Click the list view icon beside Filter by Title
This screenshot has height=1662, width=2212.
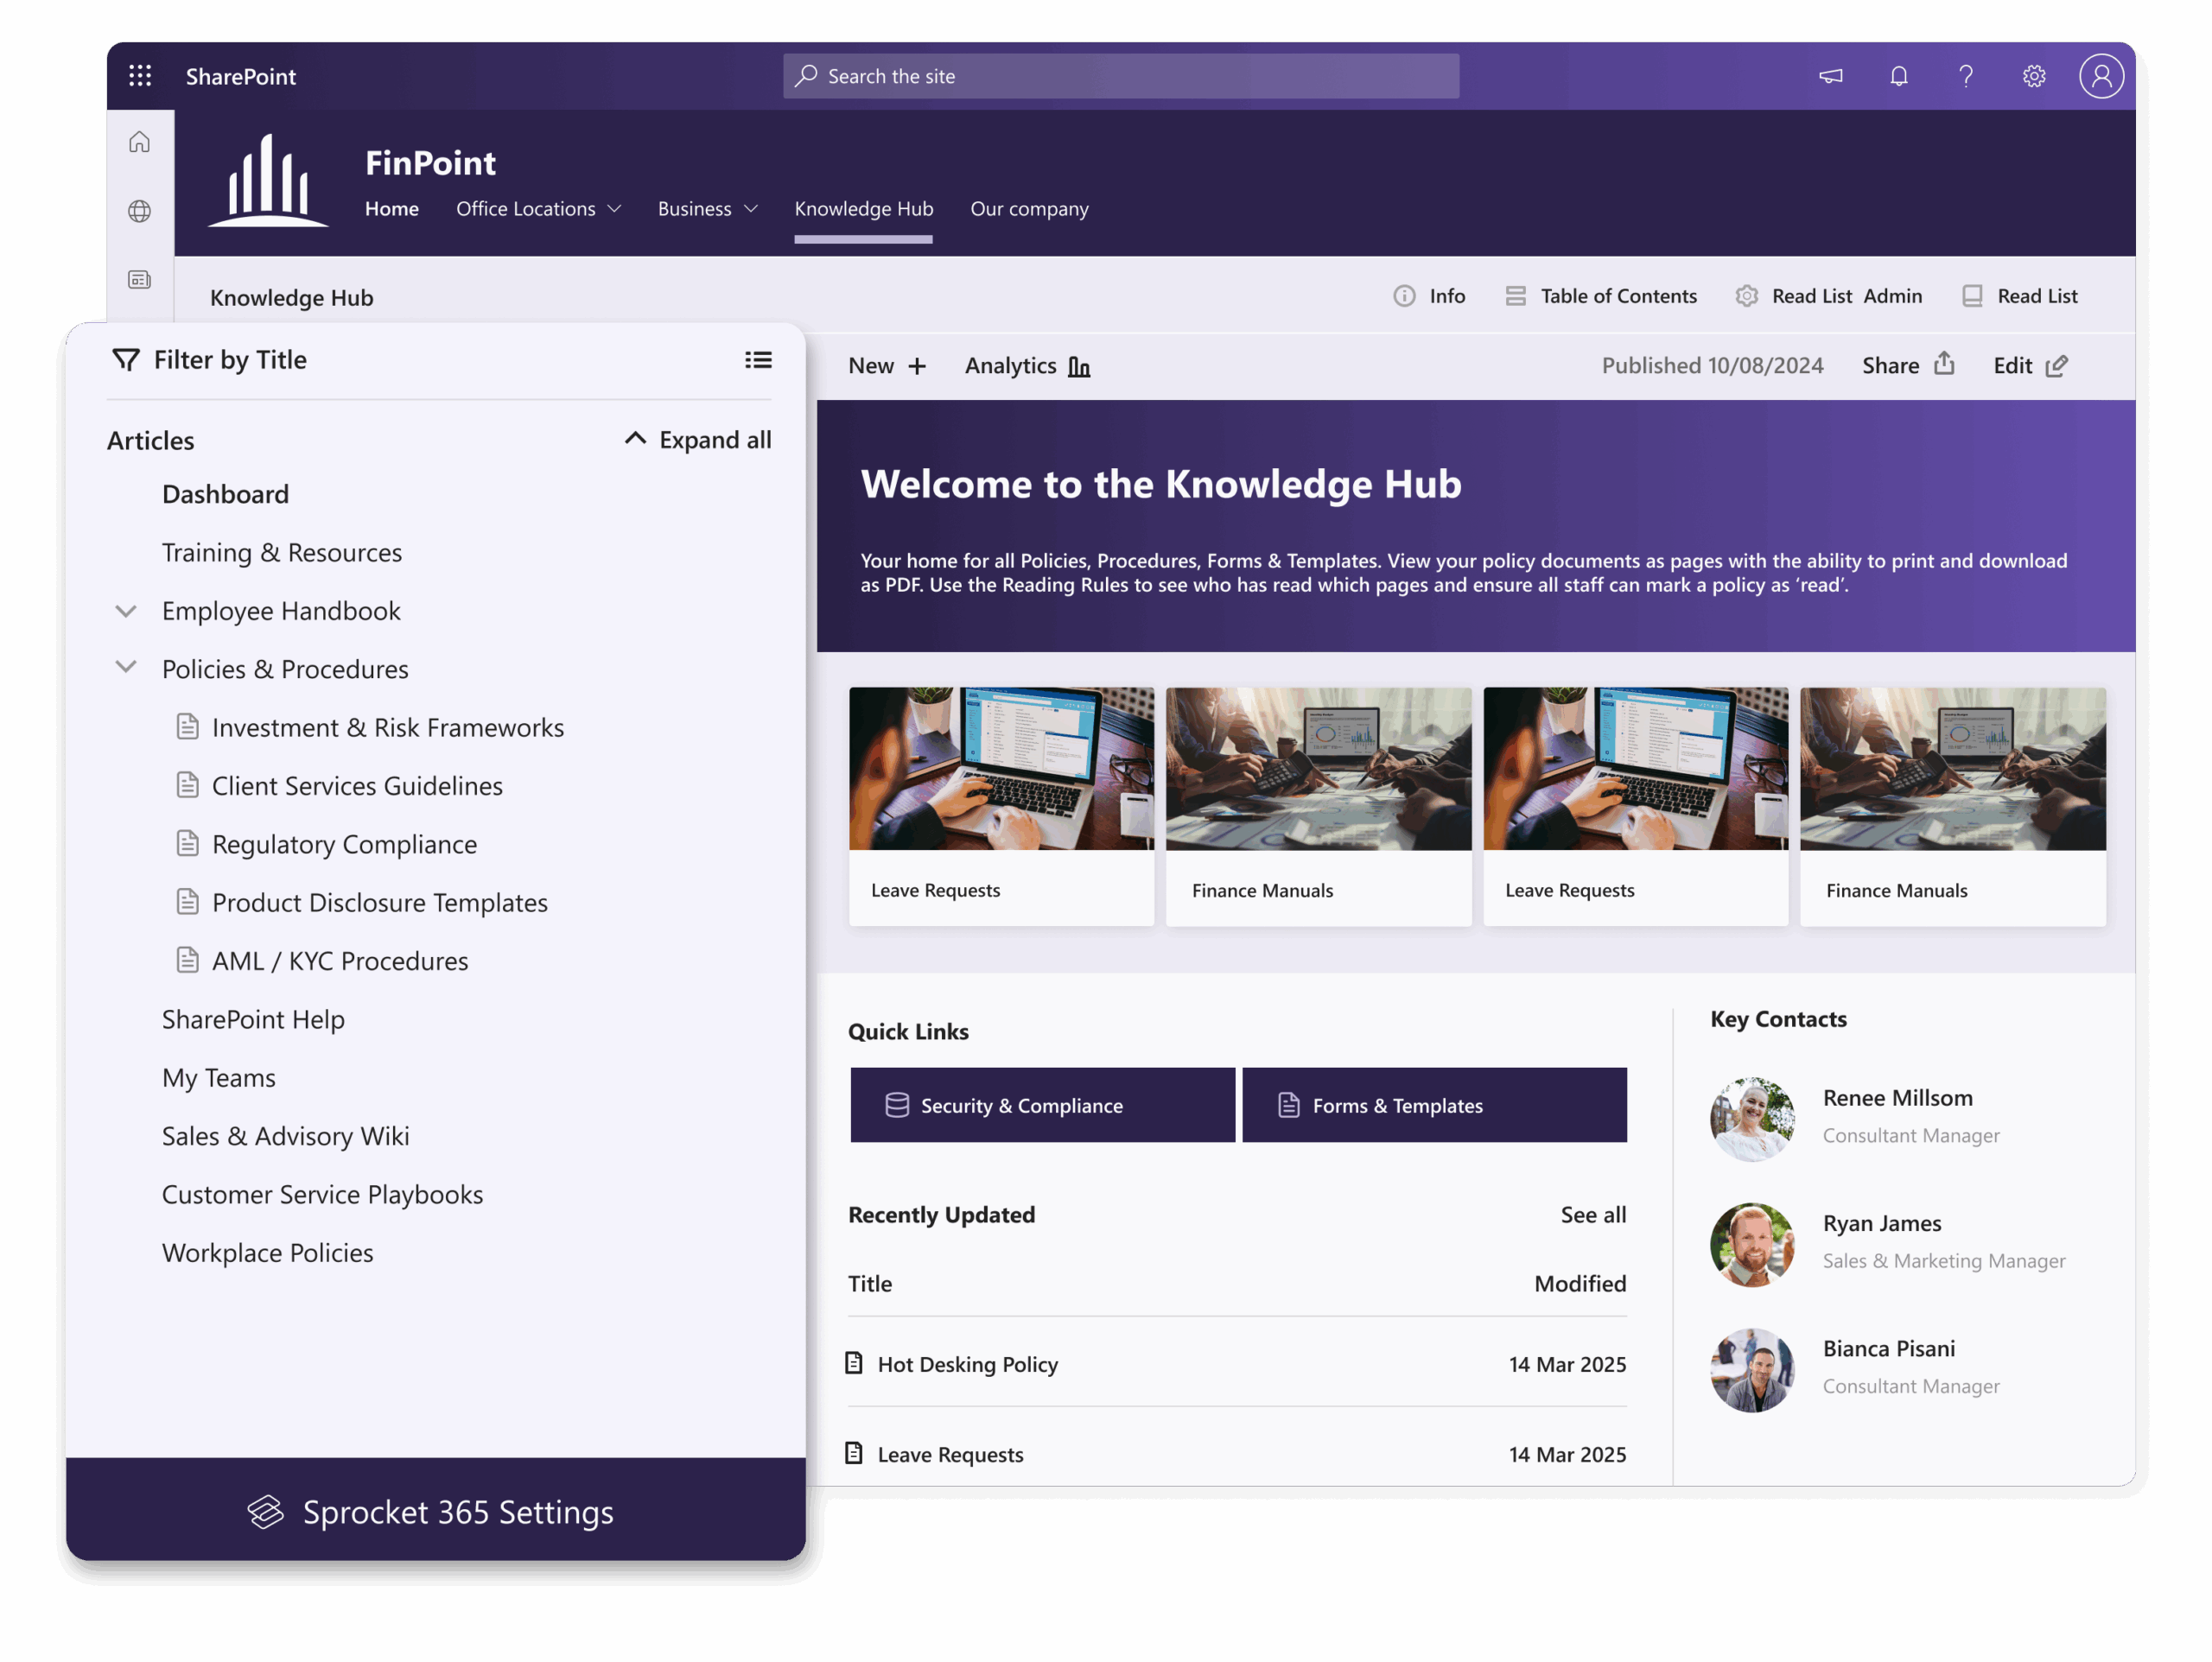[759, 360]
